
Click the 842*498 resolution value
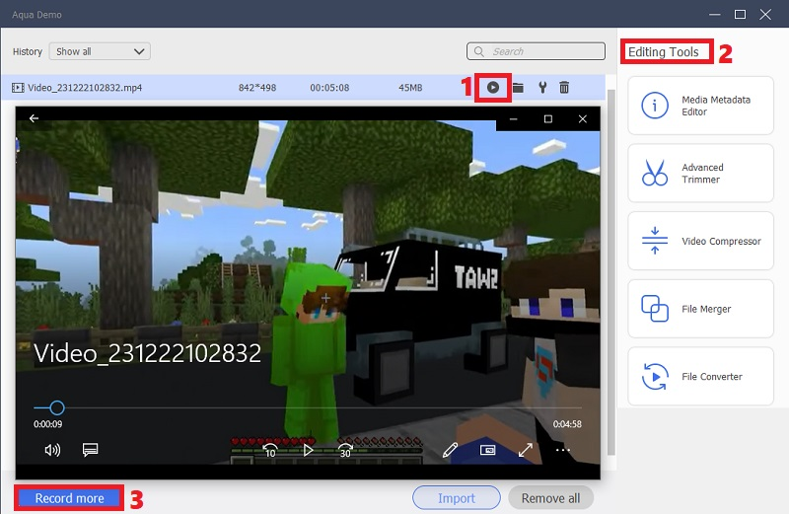257,88
